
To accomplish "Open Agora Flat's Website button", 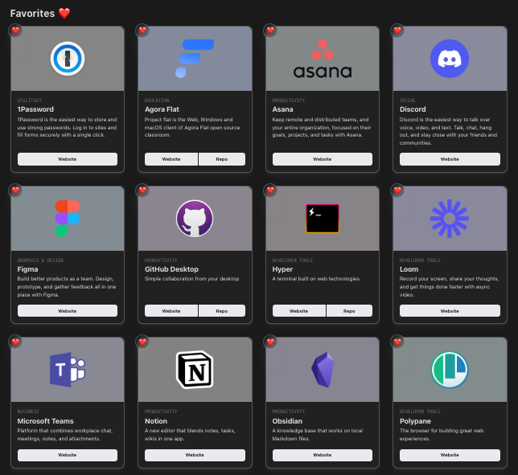I will tap(171, 159).
